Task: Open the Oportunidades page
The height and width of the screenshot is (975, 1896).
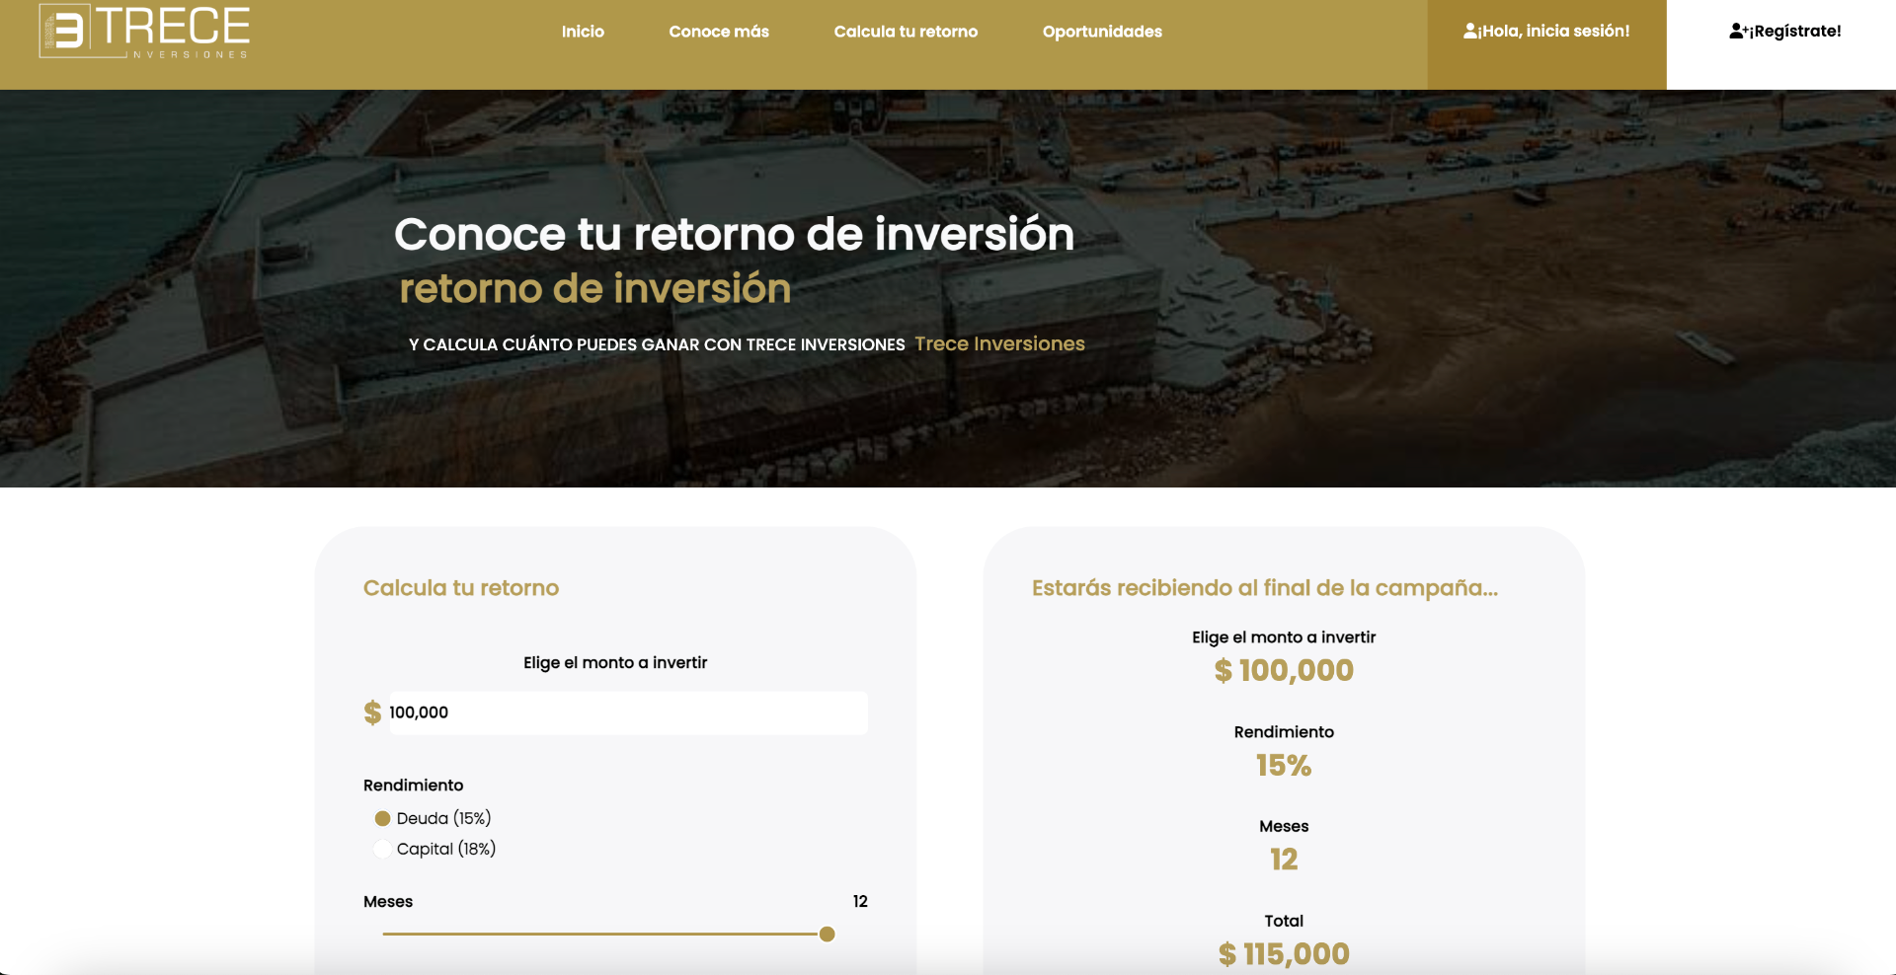Action: click(1101, 31)
